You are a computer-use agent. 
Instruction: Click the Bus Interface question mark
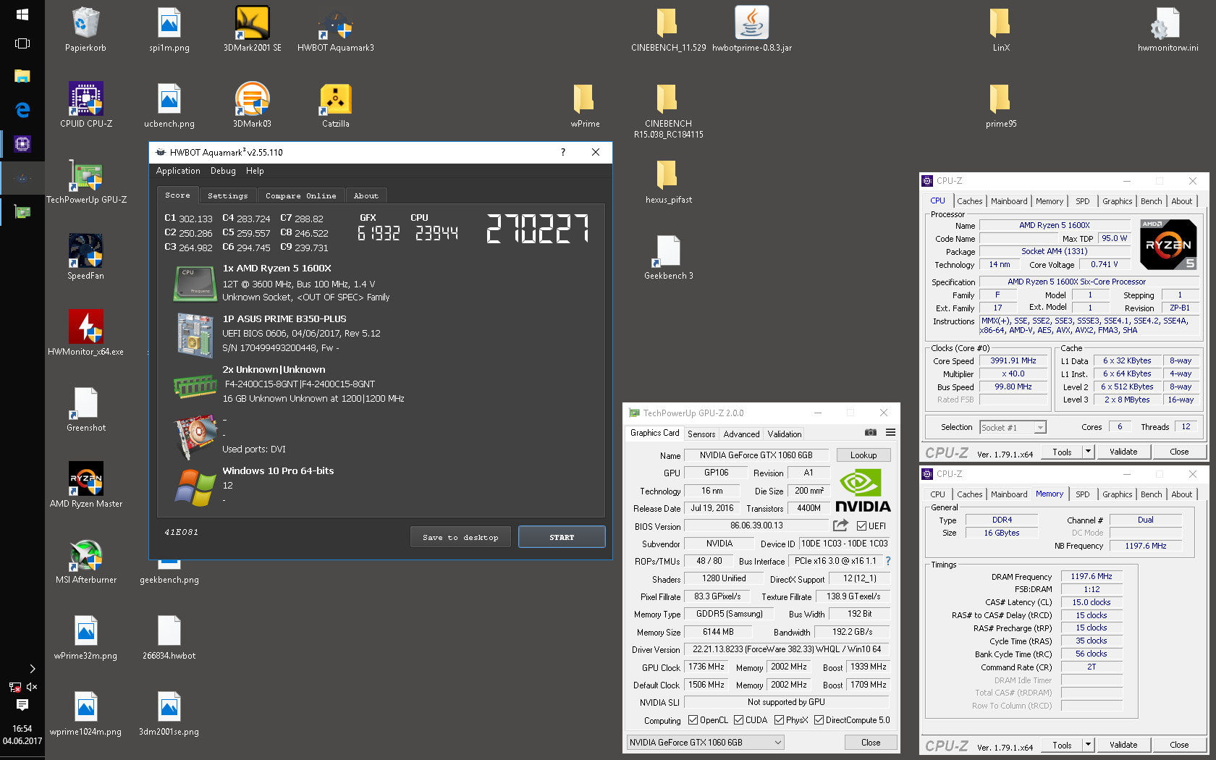click(888, 561)
